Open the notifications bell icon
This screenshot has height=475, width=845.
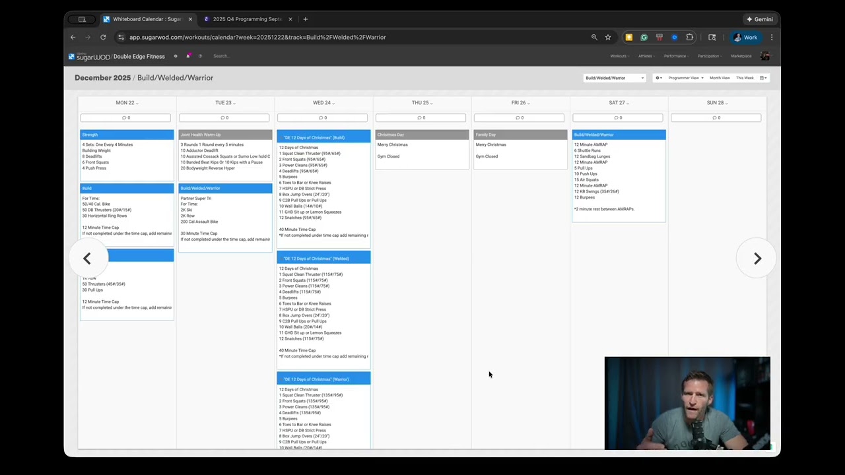coord(188,56)
